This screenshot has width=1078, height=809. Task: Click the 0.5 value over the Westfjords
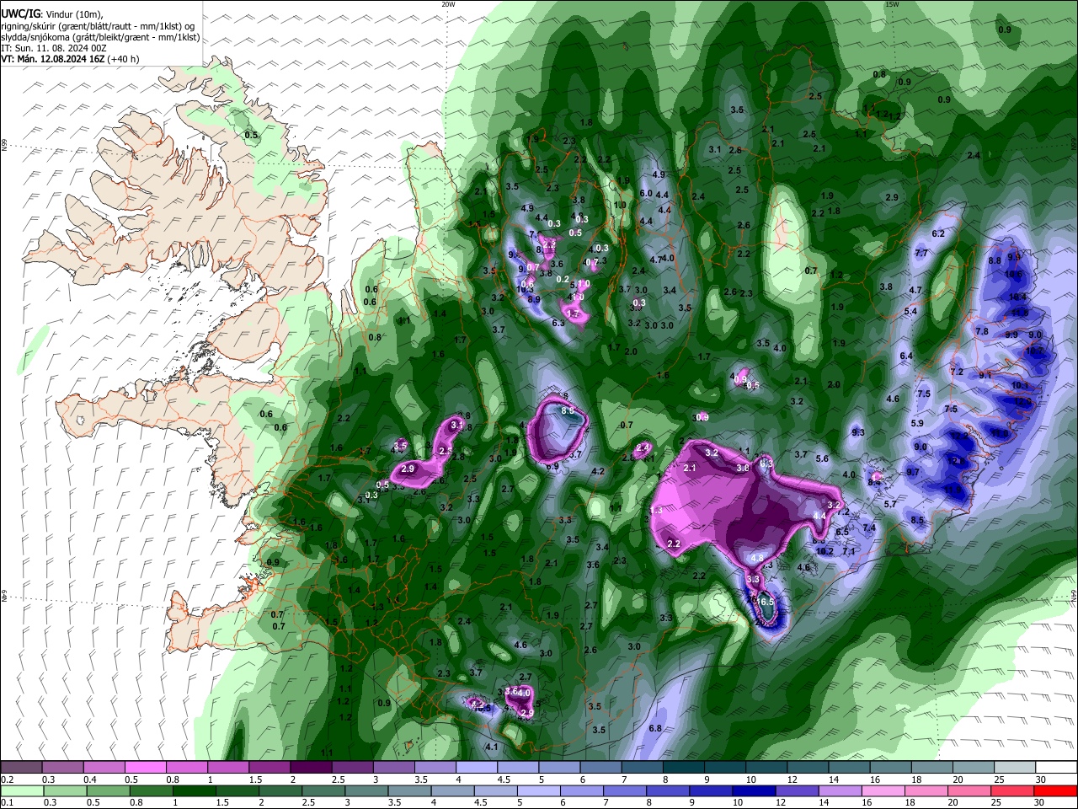click(x=251, y=135)
